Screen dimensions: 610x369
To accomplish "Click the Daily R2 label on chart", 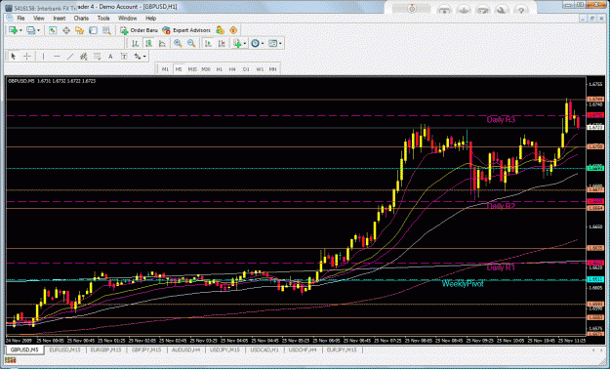I will point(501,206).
